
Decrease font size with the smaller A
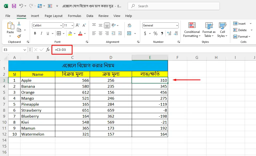(84, 25)
